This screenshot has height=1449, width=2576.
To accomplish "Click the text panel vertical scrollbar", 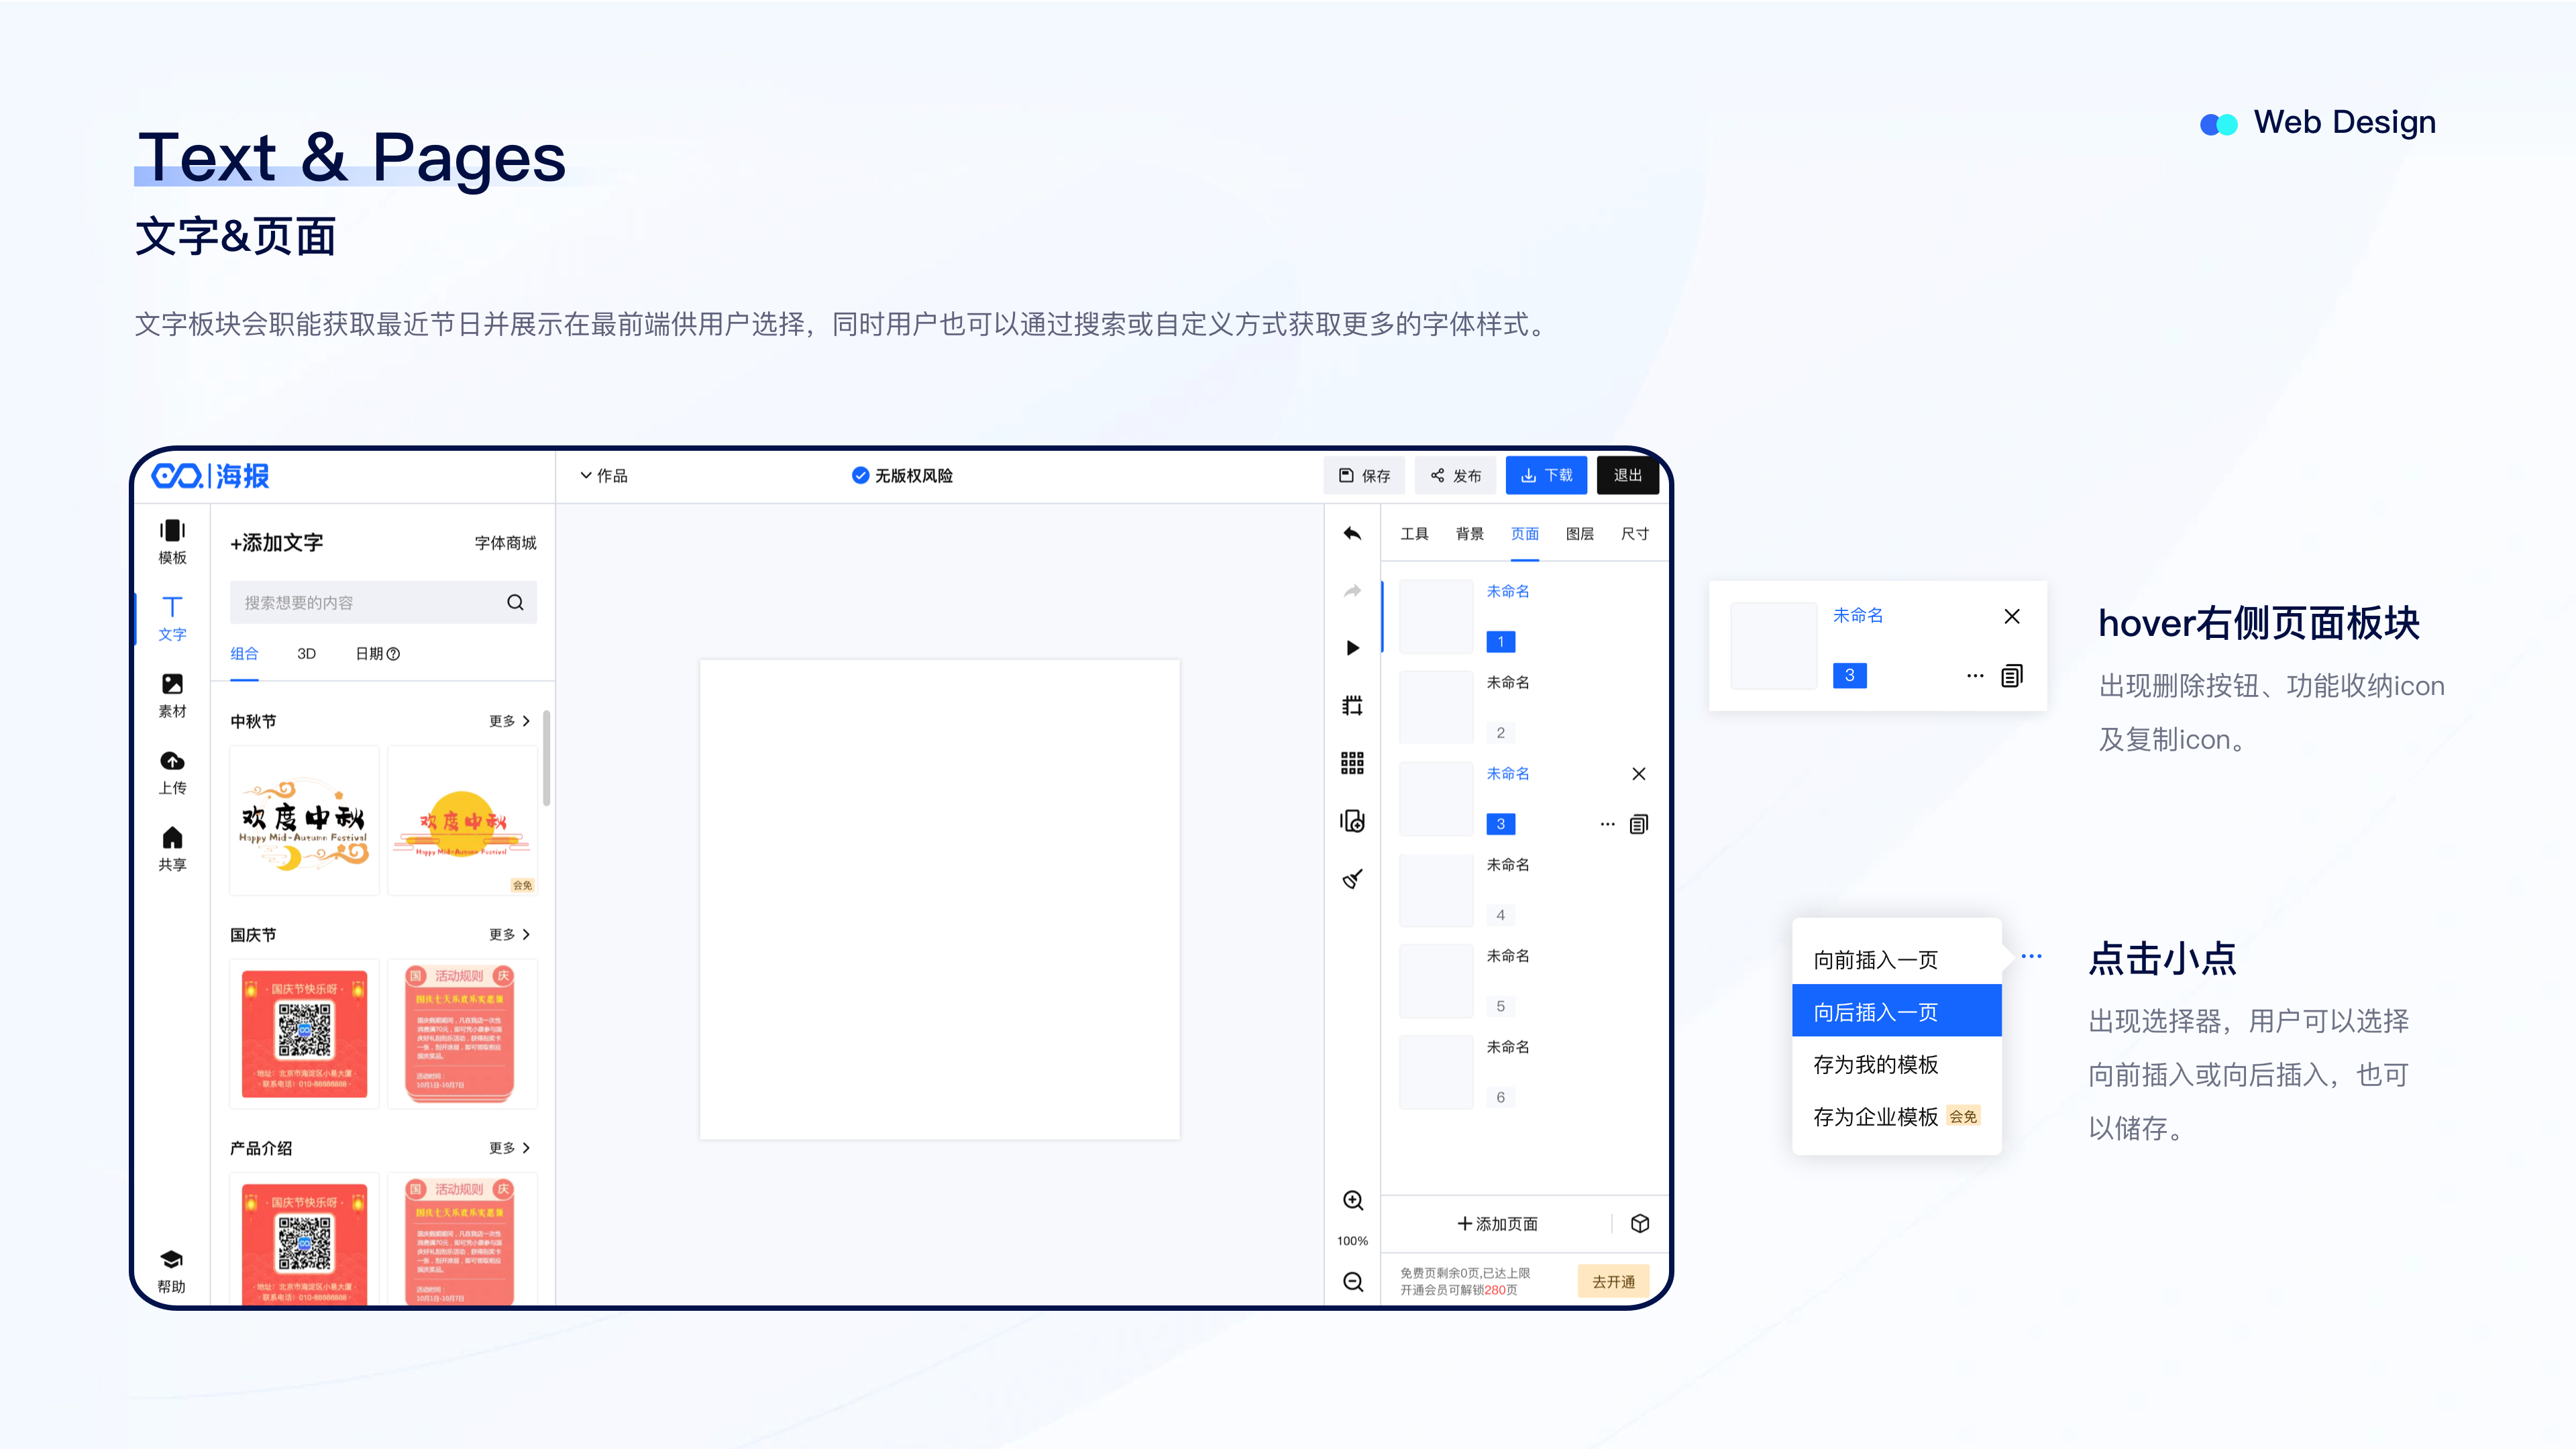I will [x=546, y=757].
